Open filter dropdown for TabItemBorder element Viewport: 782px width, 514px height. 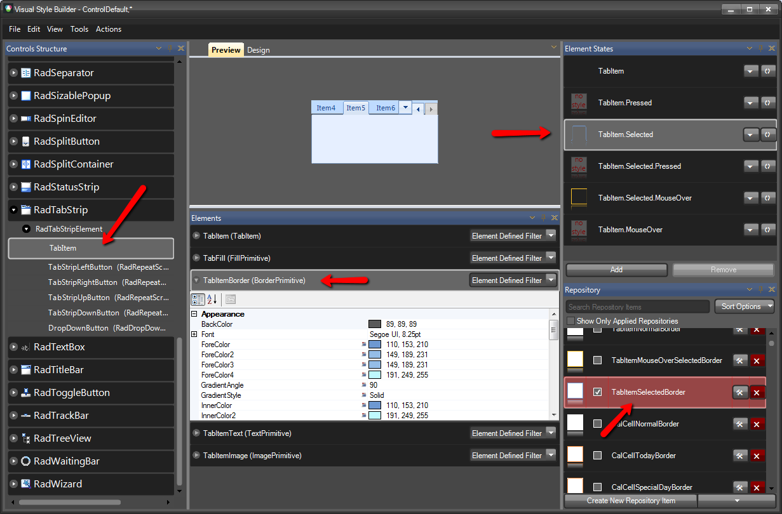click(x=551, y=280)
